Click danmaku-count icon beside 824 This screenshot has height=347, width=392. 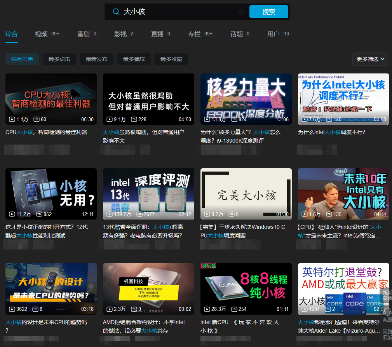(x=234, y=119)
